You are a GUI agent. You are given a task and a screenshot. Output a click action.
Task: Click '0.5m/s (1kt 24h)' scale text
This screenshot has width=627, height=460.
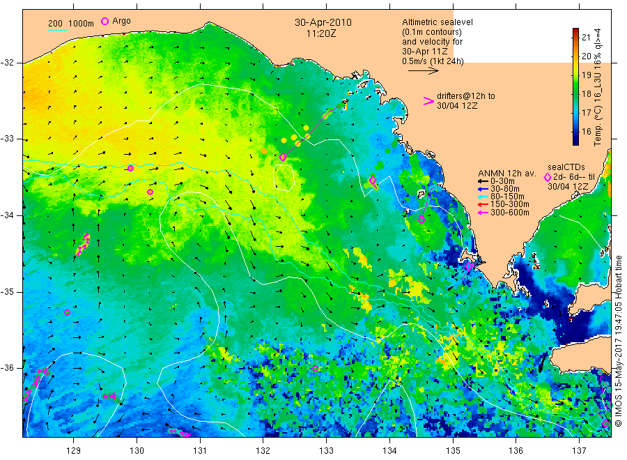433,61
